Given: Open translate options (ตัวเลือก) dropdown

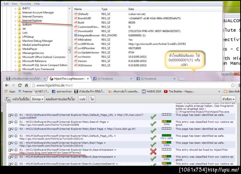Looking at the screenshot, I should tap(228, 99).
